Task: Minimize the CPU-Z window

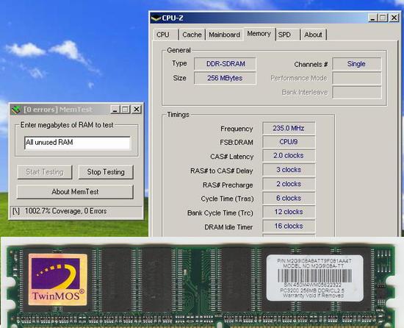Action: click(373, 18)
